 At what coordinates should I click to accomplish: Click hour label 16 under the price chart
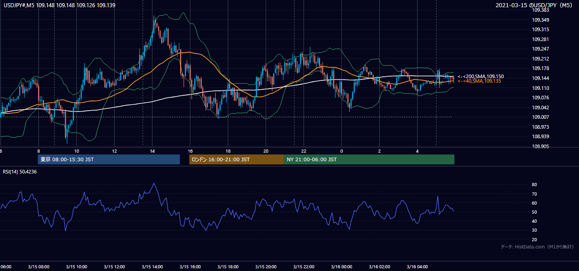tap(190, 151)
